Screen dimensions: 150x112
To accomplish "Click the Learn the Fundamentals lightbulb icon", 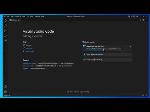I will tap(84, 54).
